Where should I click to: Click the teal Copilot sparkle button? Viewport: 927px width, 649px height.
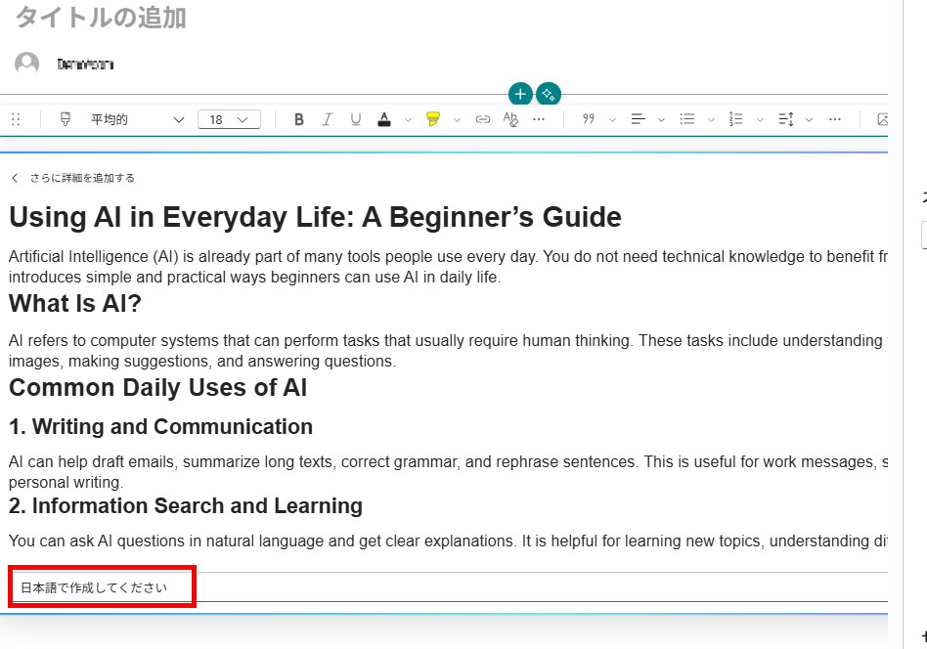coord(549,94)
